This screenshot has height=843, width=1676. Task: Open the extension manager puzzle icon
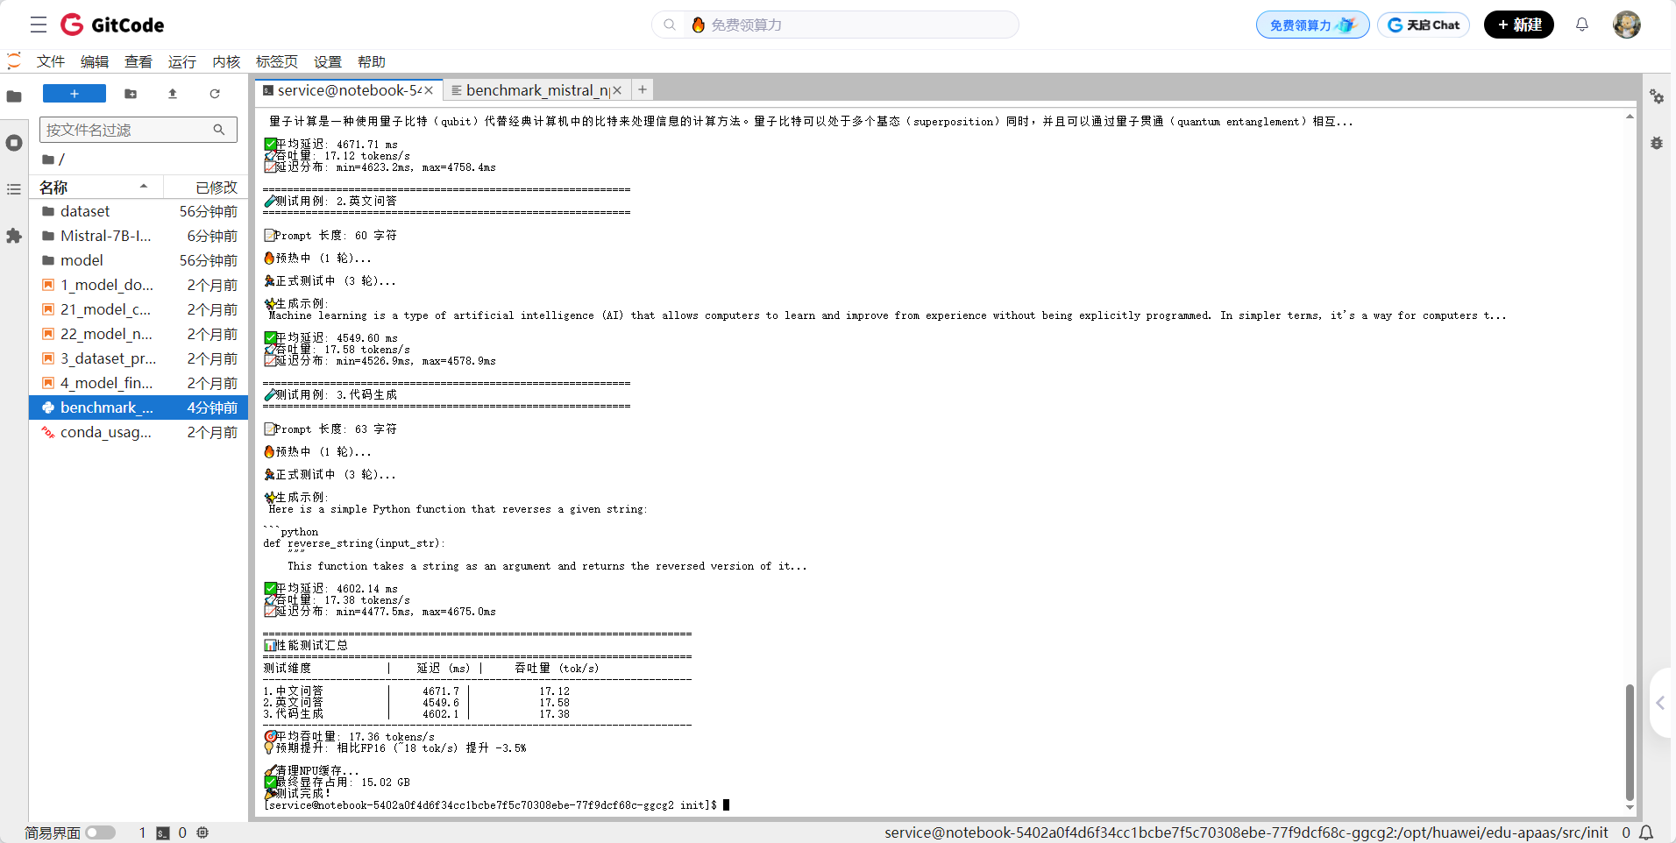click(14, 236)
